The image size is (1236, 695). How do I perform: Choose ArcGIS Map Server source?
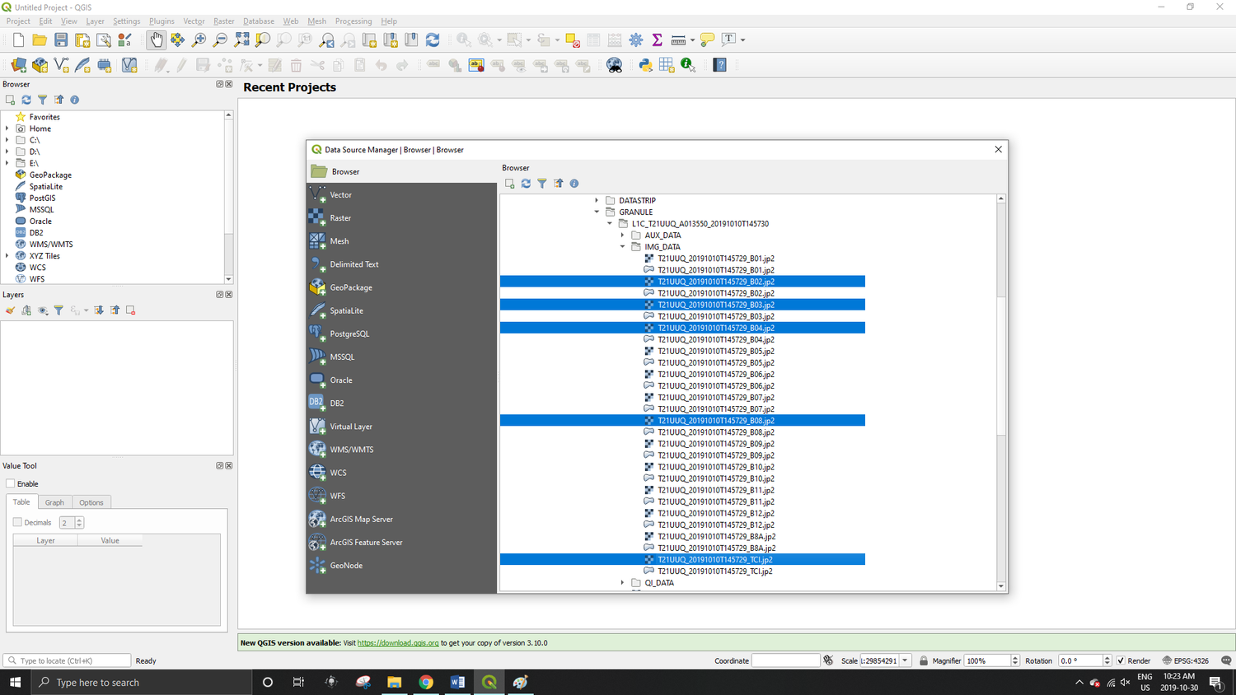click(x=361, y=519)
